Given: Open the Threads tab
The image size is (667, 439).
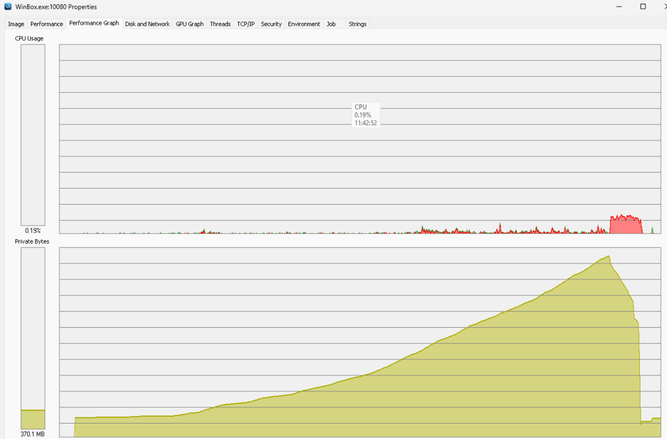Looking at the screenshot, I should point(220,24).
